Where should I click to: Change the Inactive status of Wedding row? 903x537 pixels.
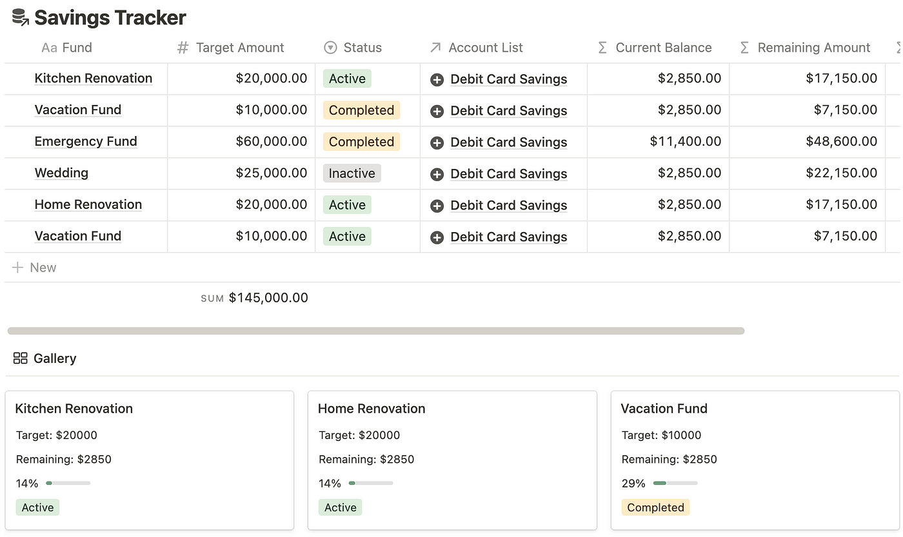[352, 173]
